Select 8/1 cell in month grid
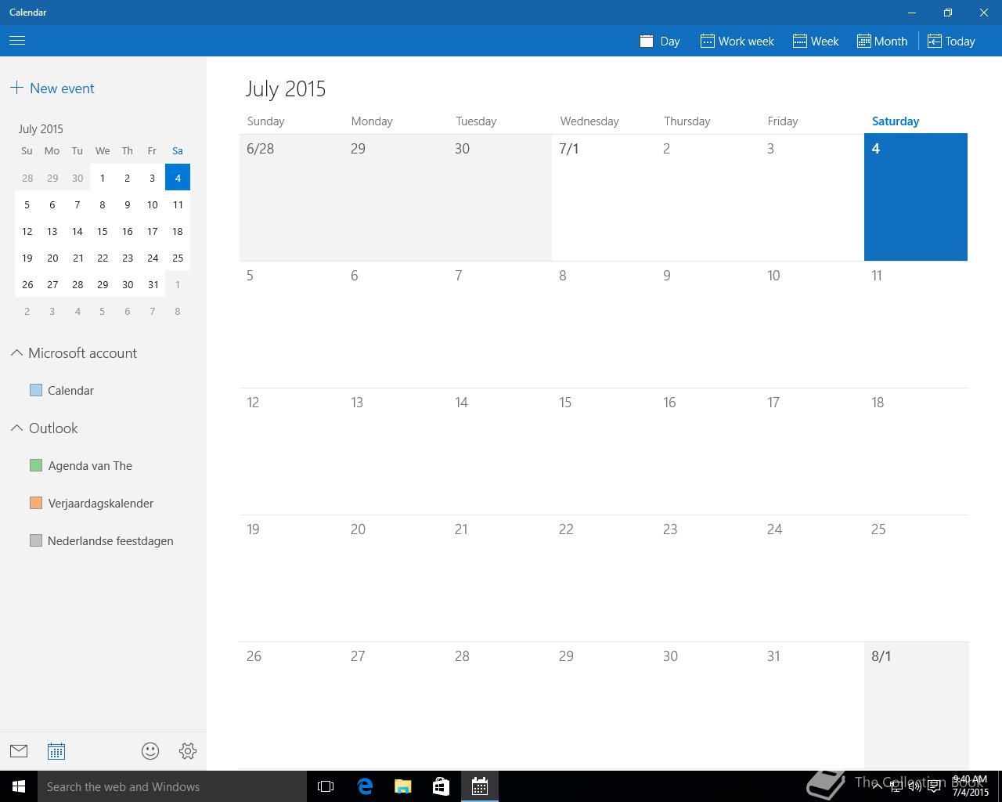Image resolution: width=1002 pixels, height=802 pixels. coord(916,705)
